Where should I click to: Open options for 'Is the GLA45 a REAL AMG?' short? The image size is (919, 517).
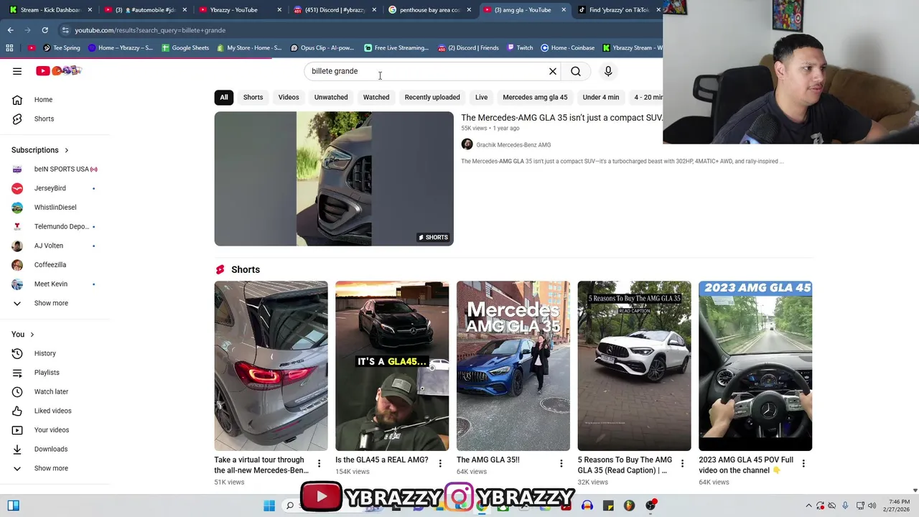(440, 464)
